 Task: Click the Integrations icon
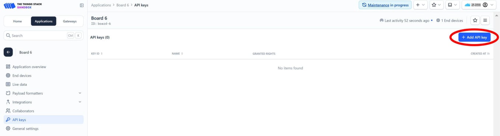coord(8,102)
